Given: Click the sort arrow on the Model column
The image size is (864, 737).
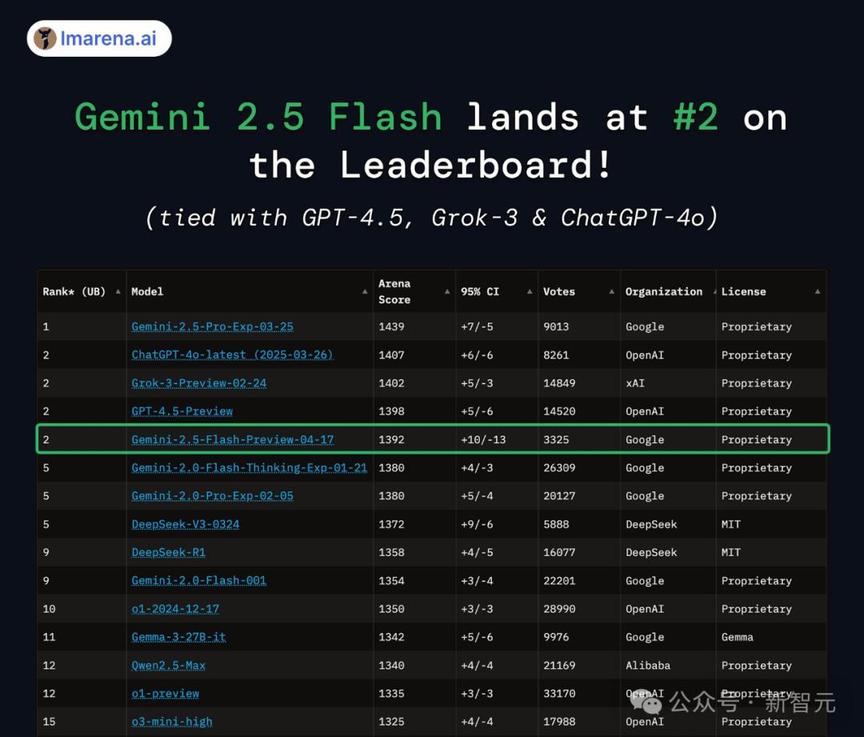Looking at the screenshot, I should [364, 291].
